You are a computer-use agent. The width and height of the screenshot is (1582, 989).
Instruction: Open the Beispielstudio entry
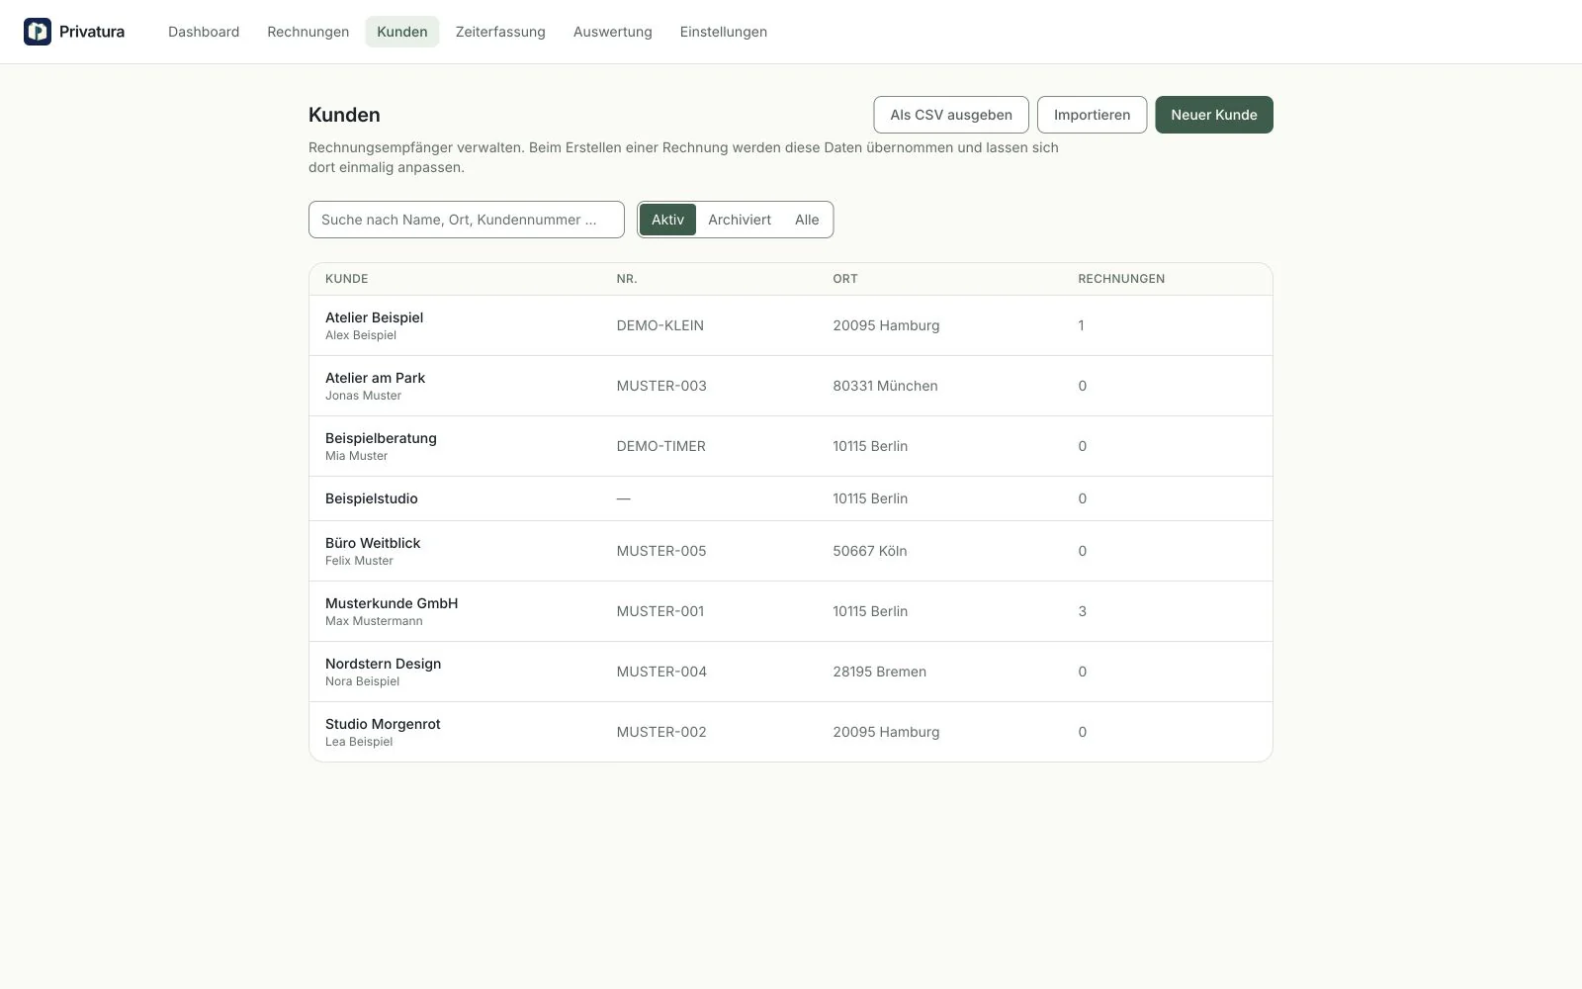(791, 498)
